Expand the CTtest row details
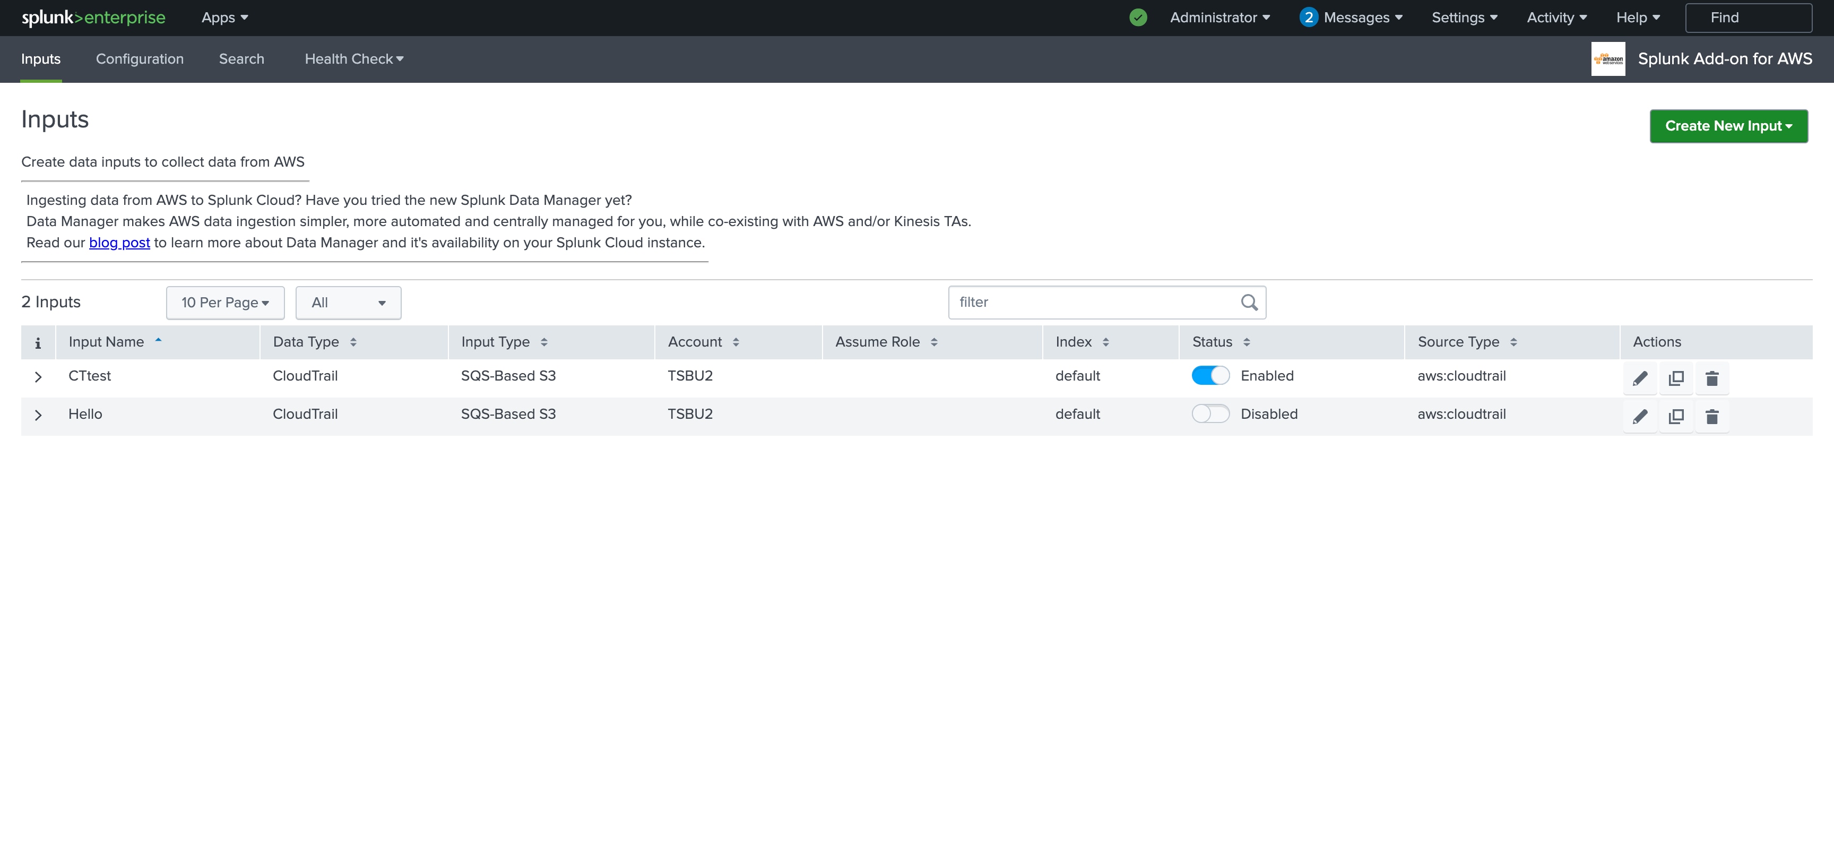 tap(38, 376)
